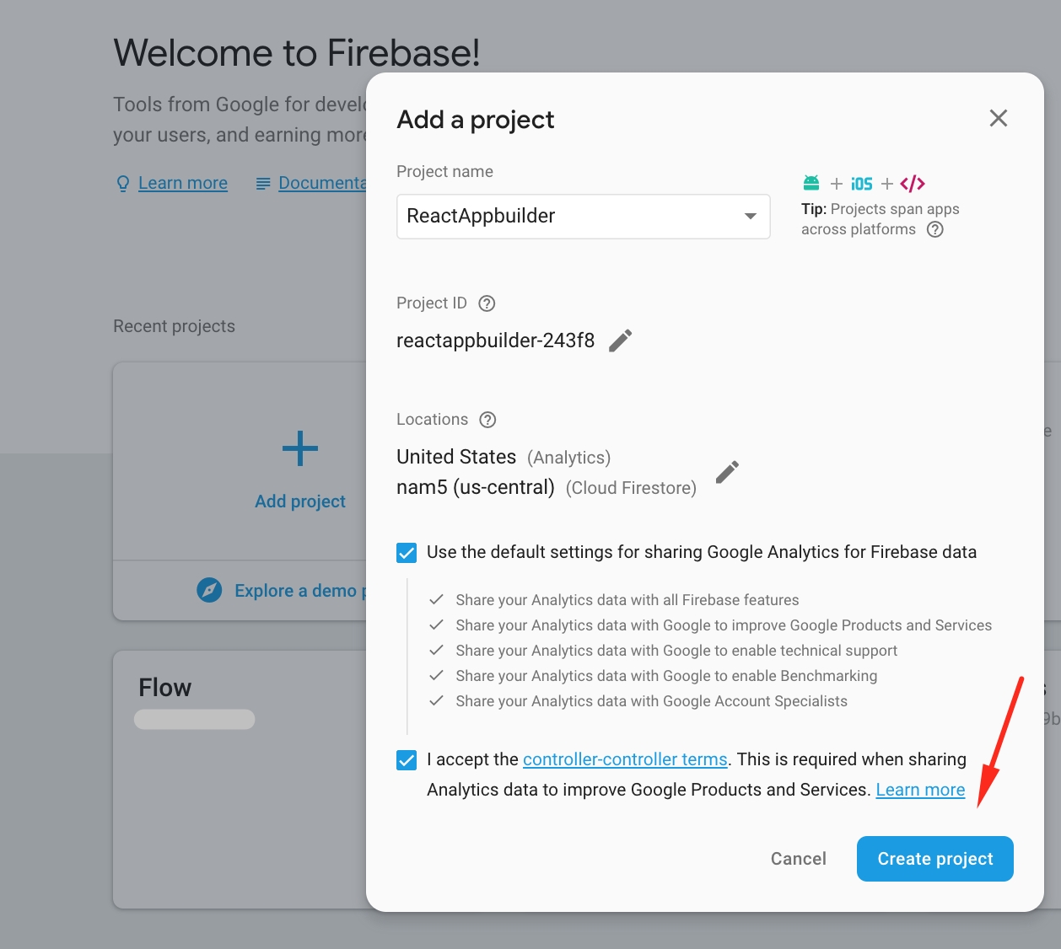Open the controller-controller terms link
The height and width of the screenshot is (949, 1061).
point(625,759)
